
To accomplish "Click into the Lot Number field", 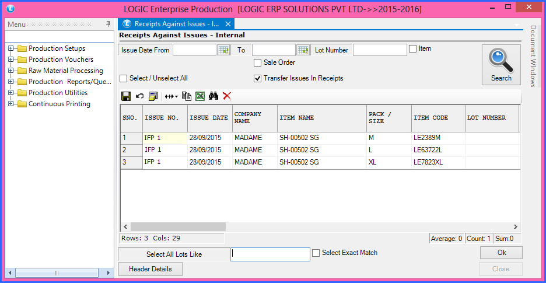I will pos(380,50).
